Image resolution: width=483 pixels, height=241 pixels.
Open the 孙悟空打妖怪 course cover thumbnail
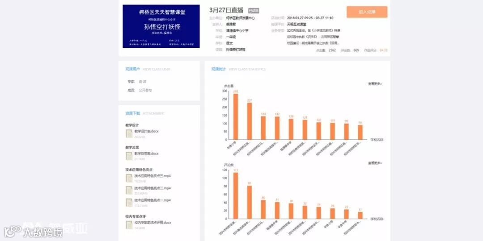[161, 26]
